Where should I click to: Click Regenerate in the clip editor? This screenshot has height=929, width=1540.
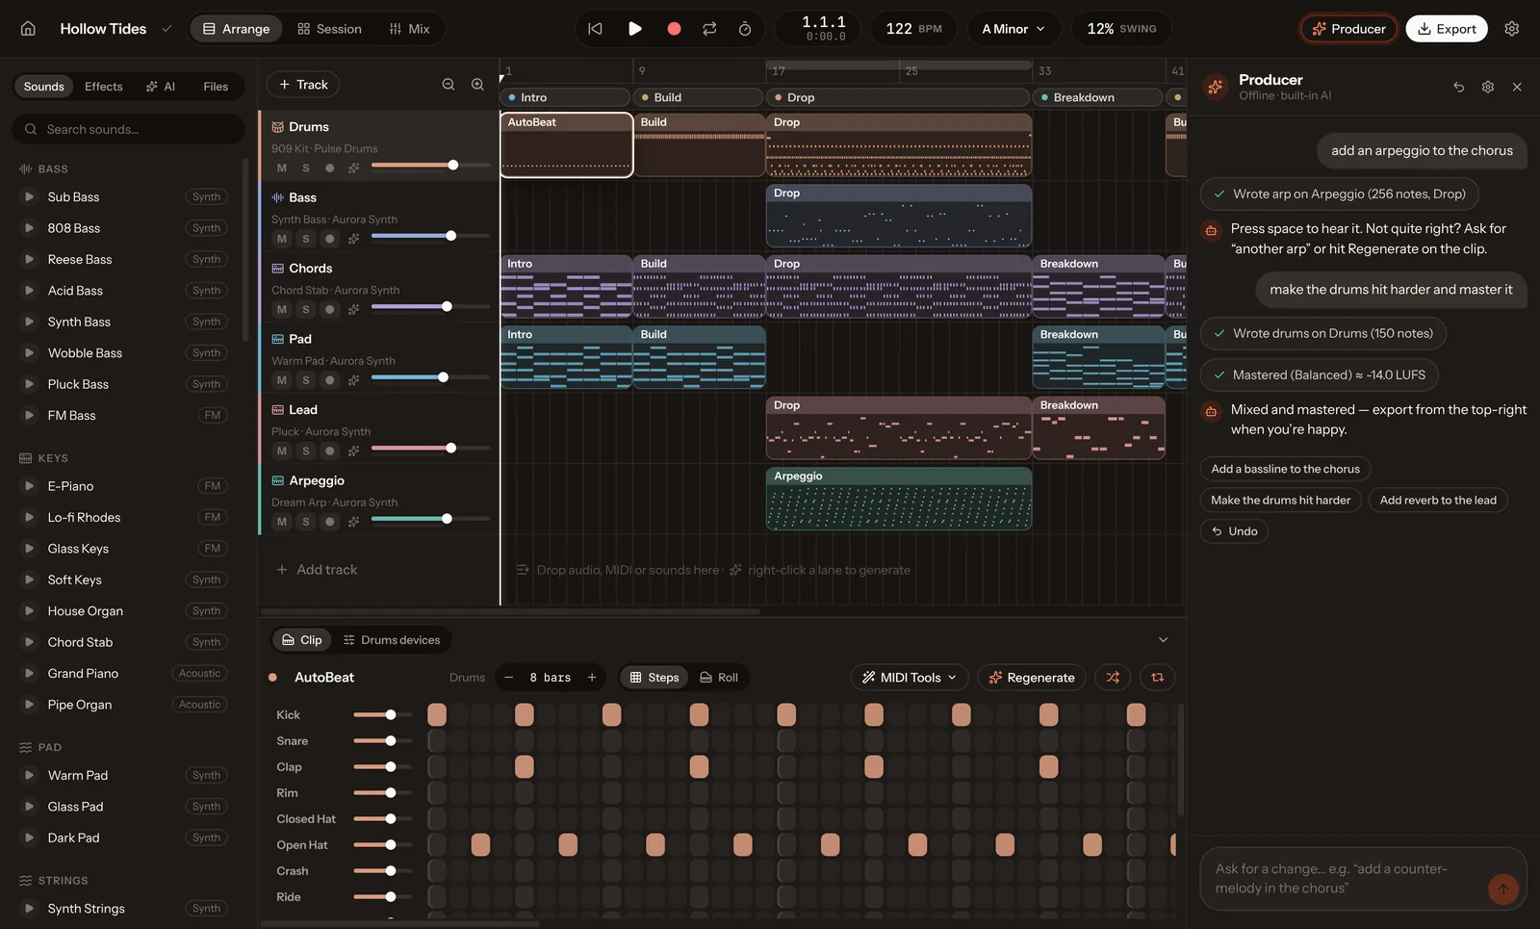[1032, 678]
